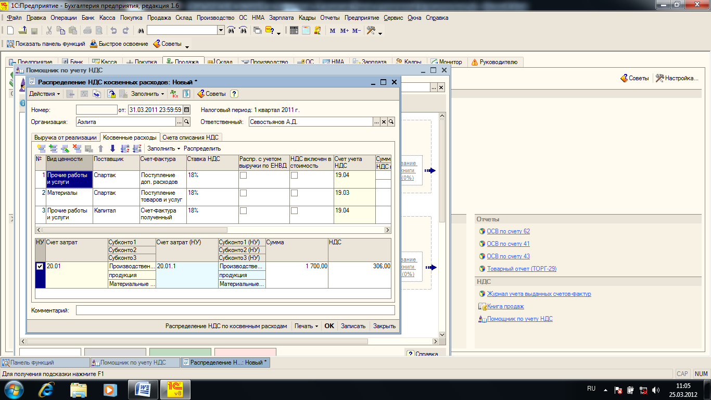Open Ответственный selection with ellipsis button

click(x=377, y=122)
